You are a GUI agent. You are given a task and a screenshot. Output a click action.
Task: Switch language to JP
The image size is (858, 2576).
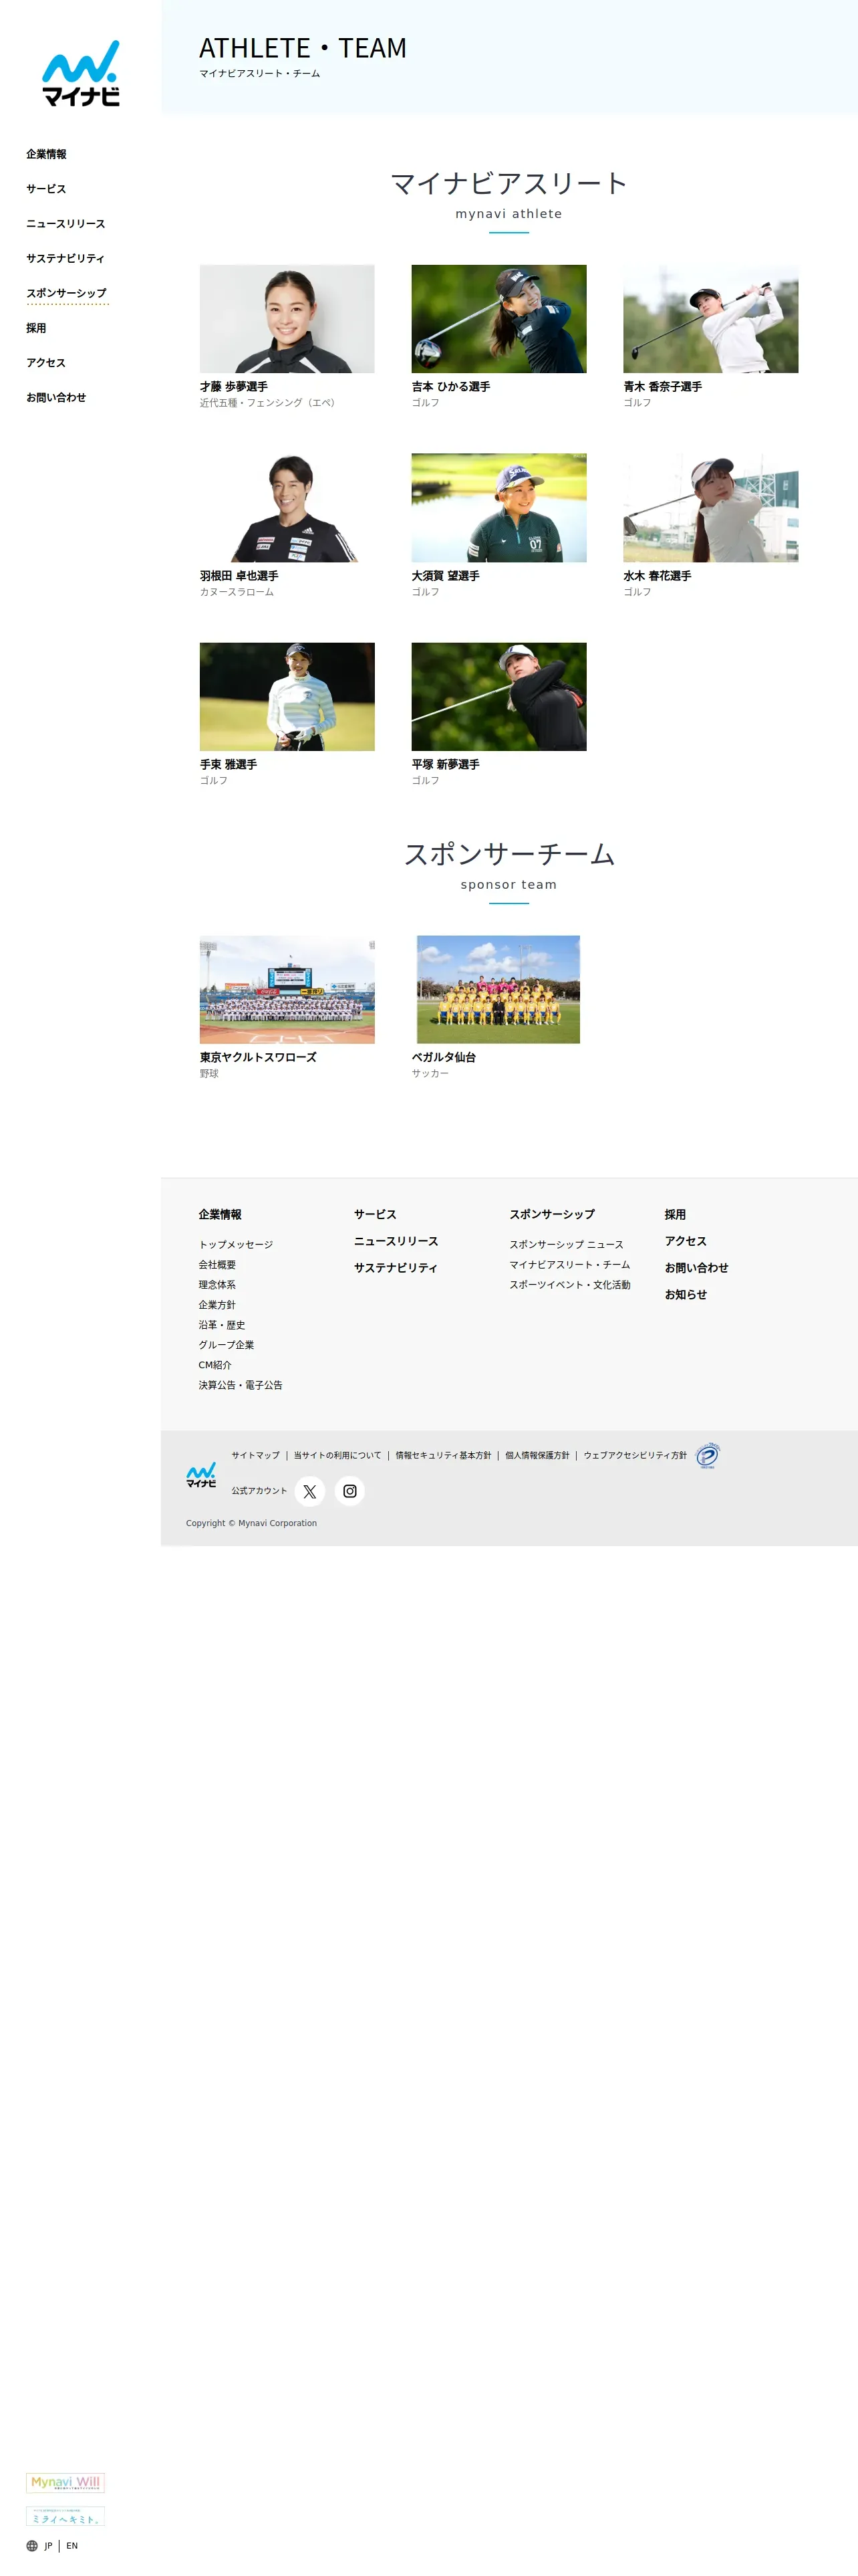[48, 2546]
